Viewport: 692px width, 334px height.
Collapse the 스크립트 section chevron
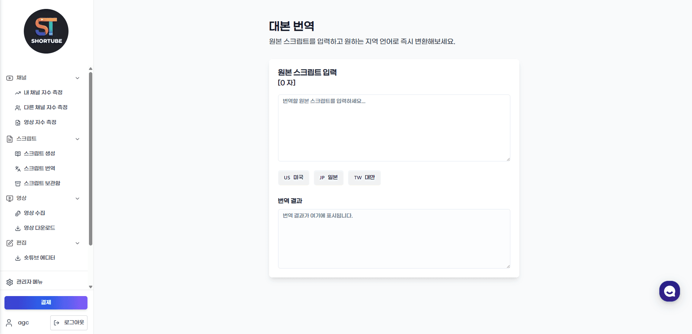pyautogui.click(x=77, y=139)
